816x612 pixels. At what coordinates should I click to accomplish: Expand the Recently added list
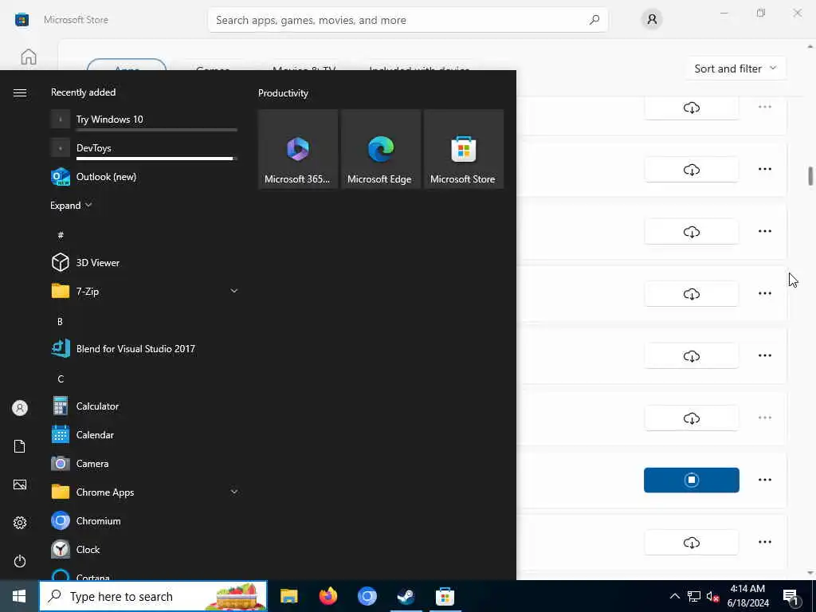pos(71,206)
